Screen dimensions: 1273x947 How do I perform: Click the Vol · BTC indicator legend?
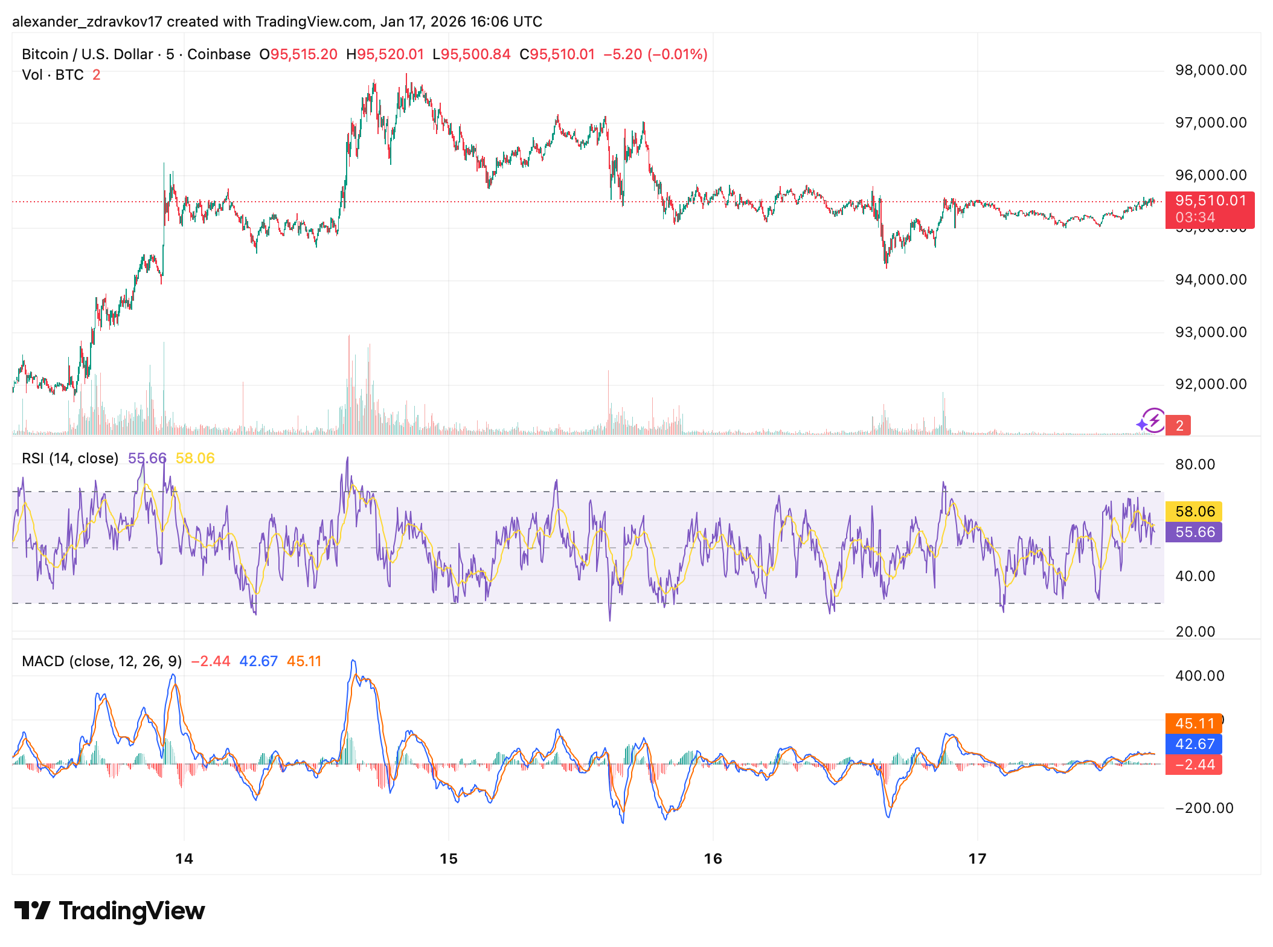click(x=53, y=75)
